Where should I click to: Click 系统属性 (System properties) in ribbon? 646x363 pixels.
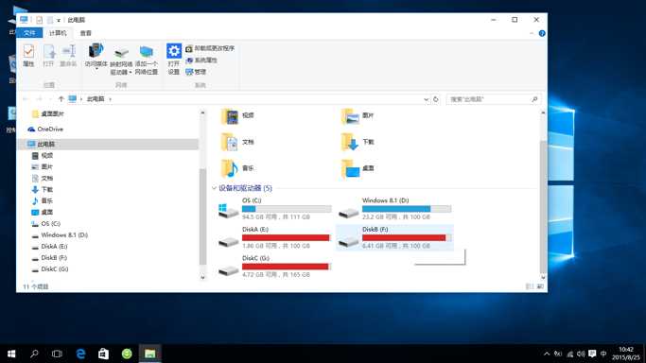[201, 60]
